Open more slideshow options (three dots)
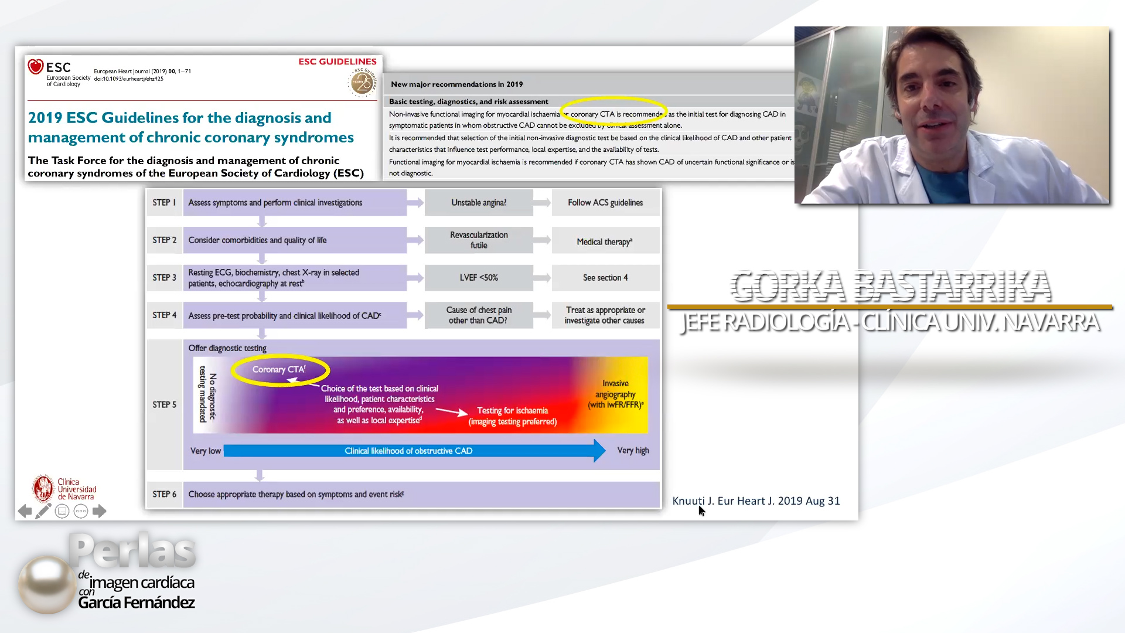The image size is (1125, 633). pyautogui.click(x=81, y=511)
